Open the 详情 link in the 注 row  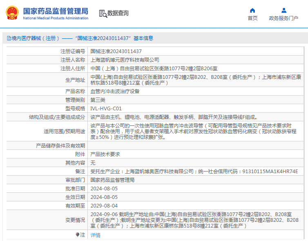pos(95,235)
